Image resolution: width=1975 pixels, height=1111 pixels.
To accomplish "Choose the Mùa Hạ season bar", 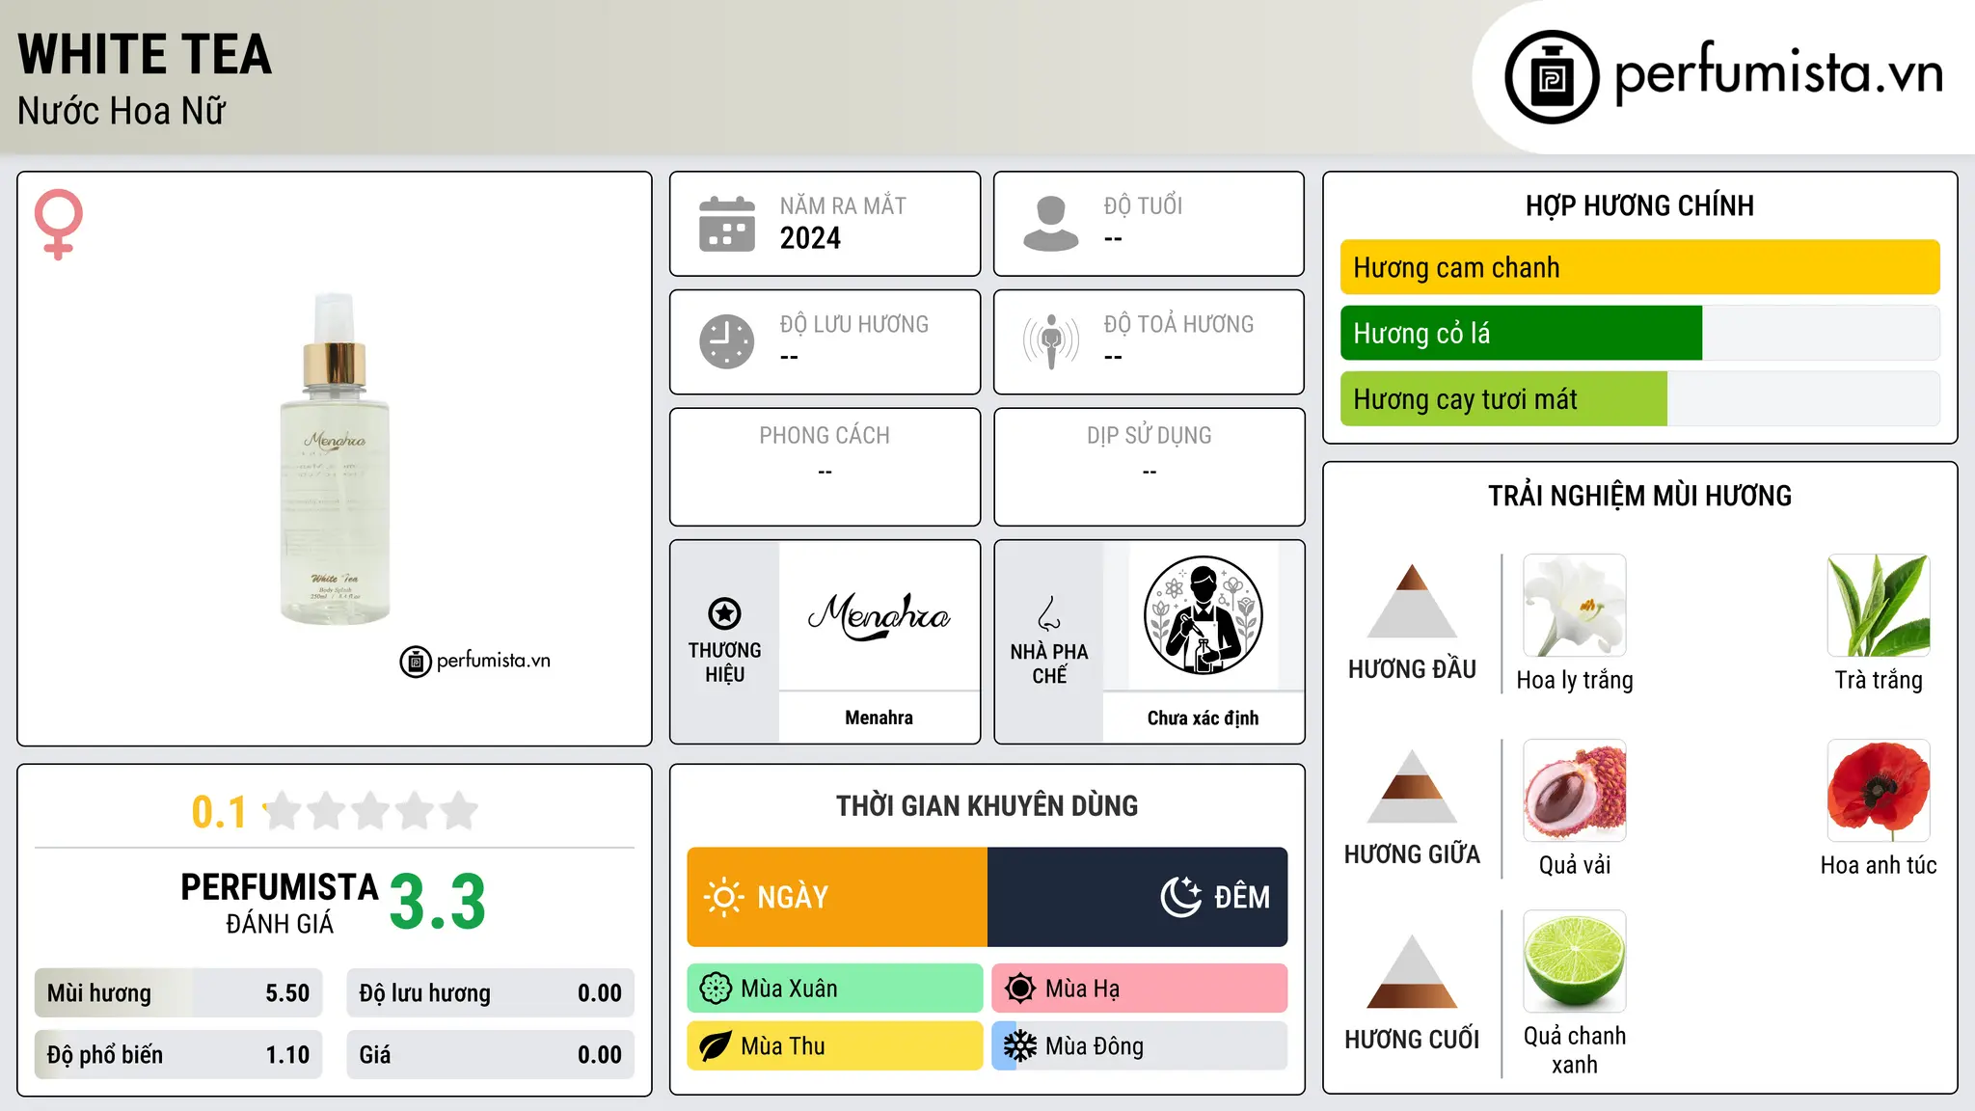I will click(1140, 989).
